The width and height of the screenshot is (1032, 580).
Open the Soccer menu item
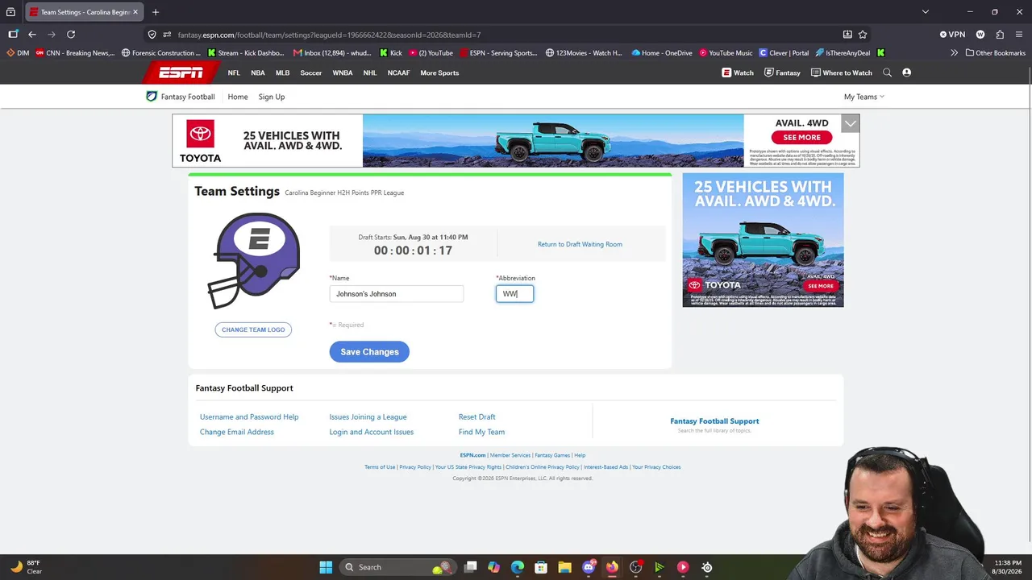click(x=311, y=72)
